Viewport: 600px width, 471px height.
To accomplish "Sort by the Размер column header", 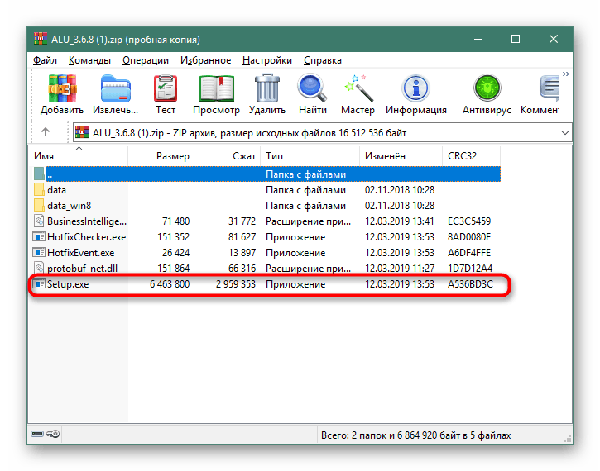I will 161,156.
